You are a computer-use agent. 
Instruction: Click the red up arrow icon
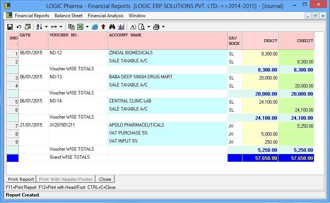pos(103,27)
